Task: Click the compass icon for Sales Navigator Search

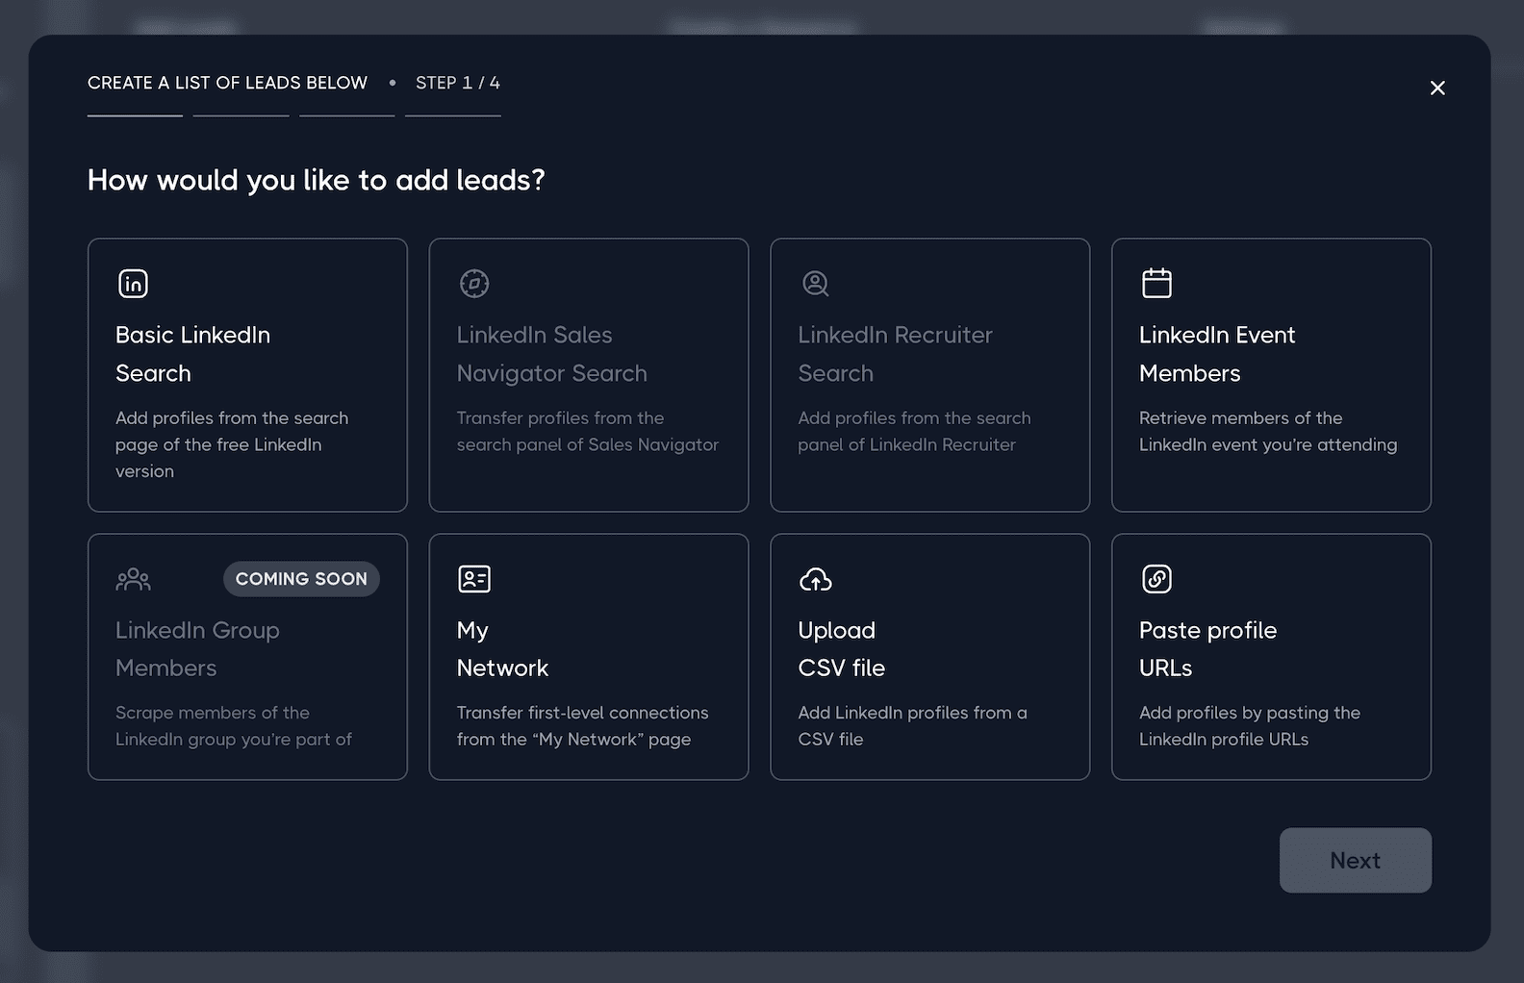Action: 474,284
